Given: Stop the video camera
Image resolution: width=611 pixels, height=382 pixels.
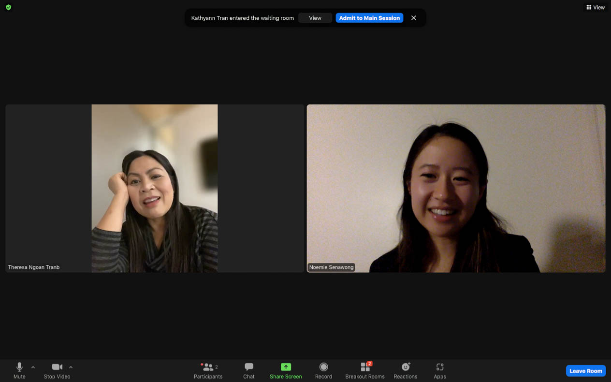Looking at the screenshot, I should coord(57,370).
